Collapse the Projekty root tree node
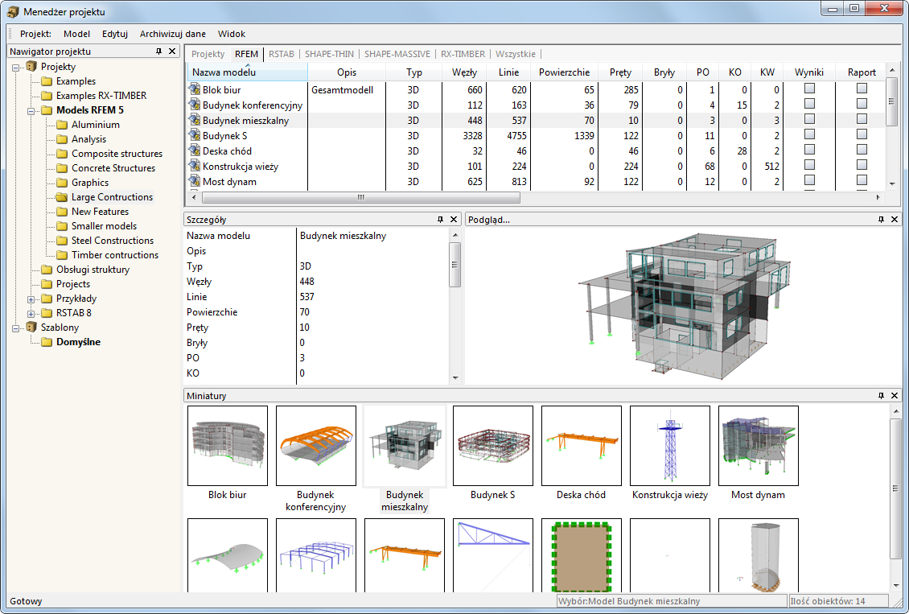 16,68
